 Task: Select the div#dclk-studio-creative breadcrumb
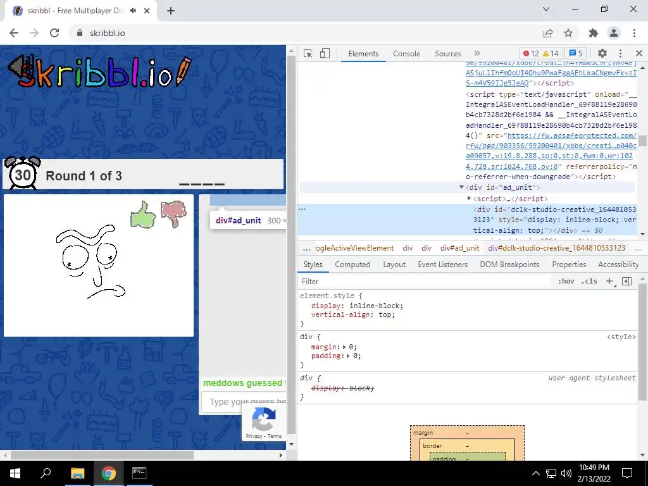coord(556,248)
